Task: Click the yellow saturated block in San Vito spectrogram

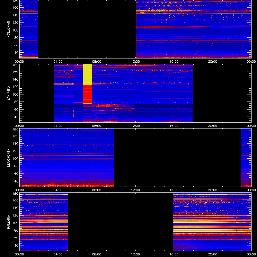Action: click(x=88, y=75)
